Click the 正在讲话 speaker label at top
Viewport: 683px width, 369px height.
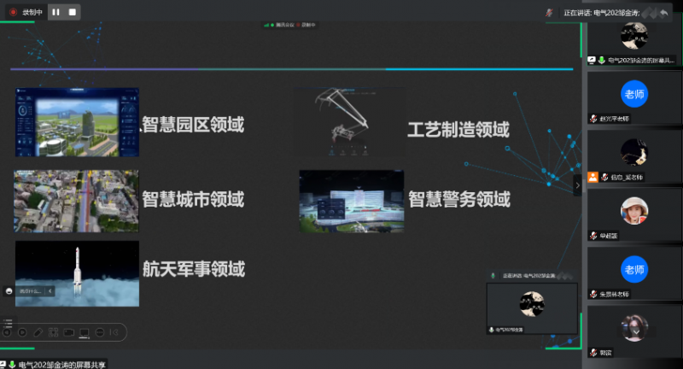602,13
